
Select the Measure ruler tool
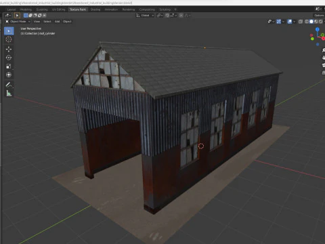9,94
